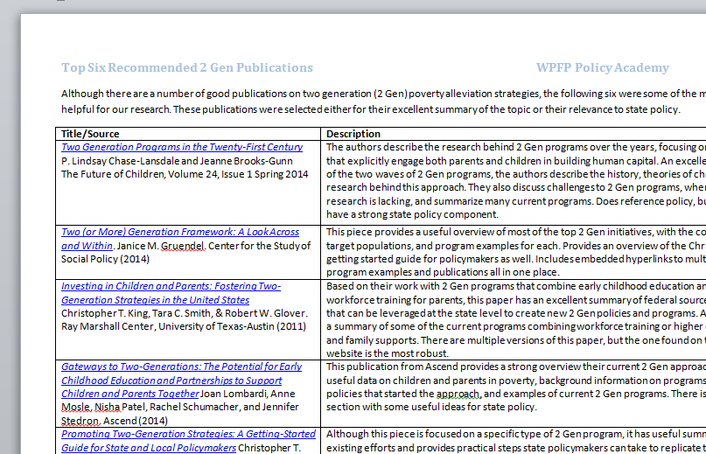The image size is (706, 454).
Task: Click the text 'Social Policy (2014)'
Action: click(105, 259)
